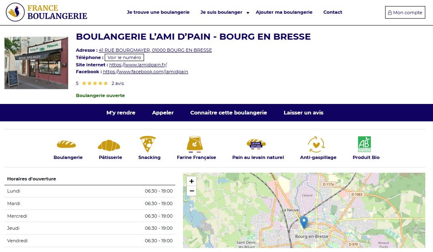Click the Anti-gaspillage heart icon
433x252 pixels.
click(x=317, y=144)
